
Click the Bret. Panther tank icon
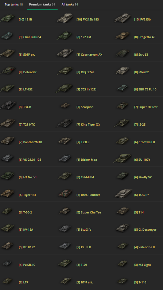point(65,193)
